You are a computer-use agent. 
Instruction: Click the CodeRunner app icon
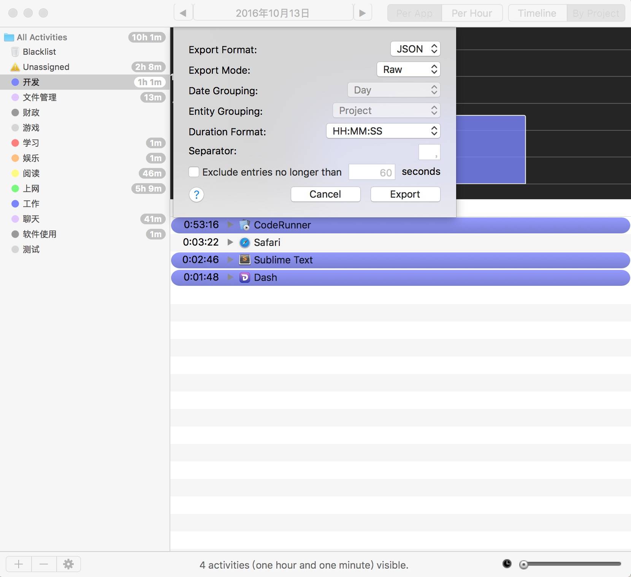coord(245,225)
